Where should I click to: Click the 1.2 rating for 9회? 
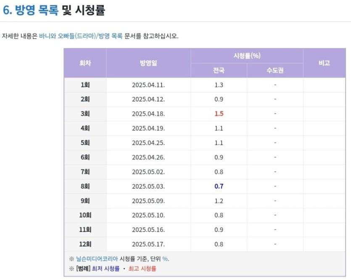219,201
